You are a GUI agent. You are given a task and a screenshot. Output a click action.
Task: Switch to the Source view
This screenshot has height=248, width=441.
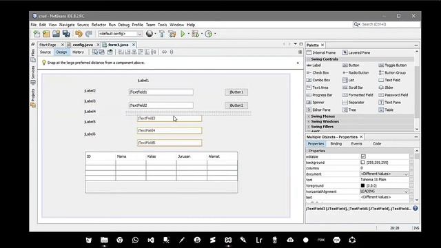(x=45, y=52)
